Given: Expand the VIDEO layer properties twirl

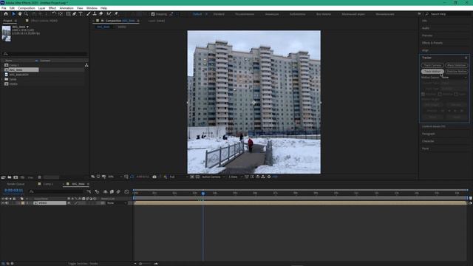Looking at the screenshot, I should coord(19,203).
